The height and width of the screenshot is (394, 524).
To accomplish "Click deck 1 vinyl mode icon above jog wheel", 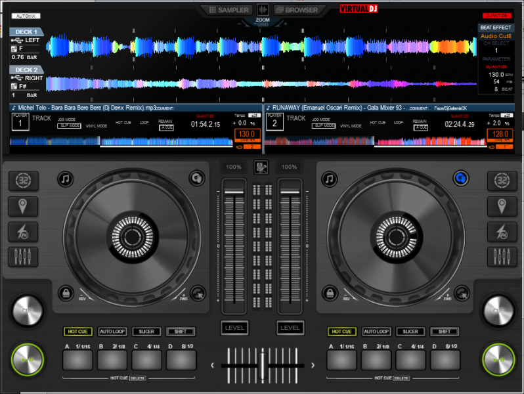I will [197, 178].
